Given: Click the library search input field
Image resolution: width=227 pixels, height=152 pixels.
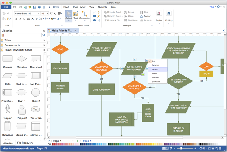Looking at the screenshot, I should point(21,35).
